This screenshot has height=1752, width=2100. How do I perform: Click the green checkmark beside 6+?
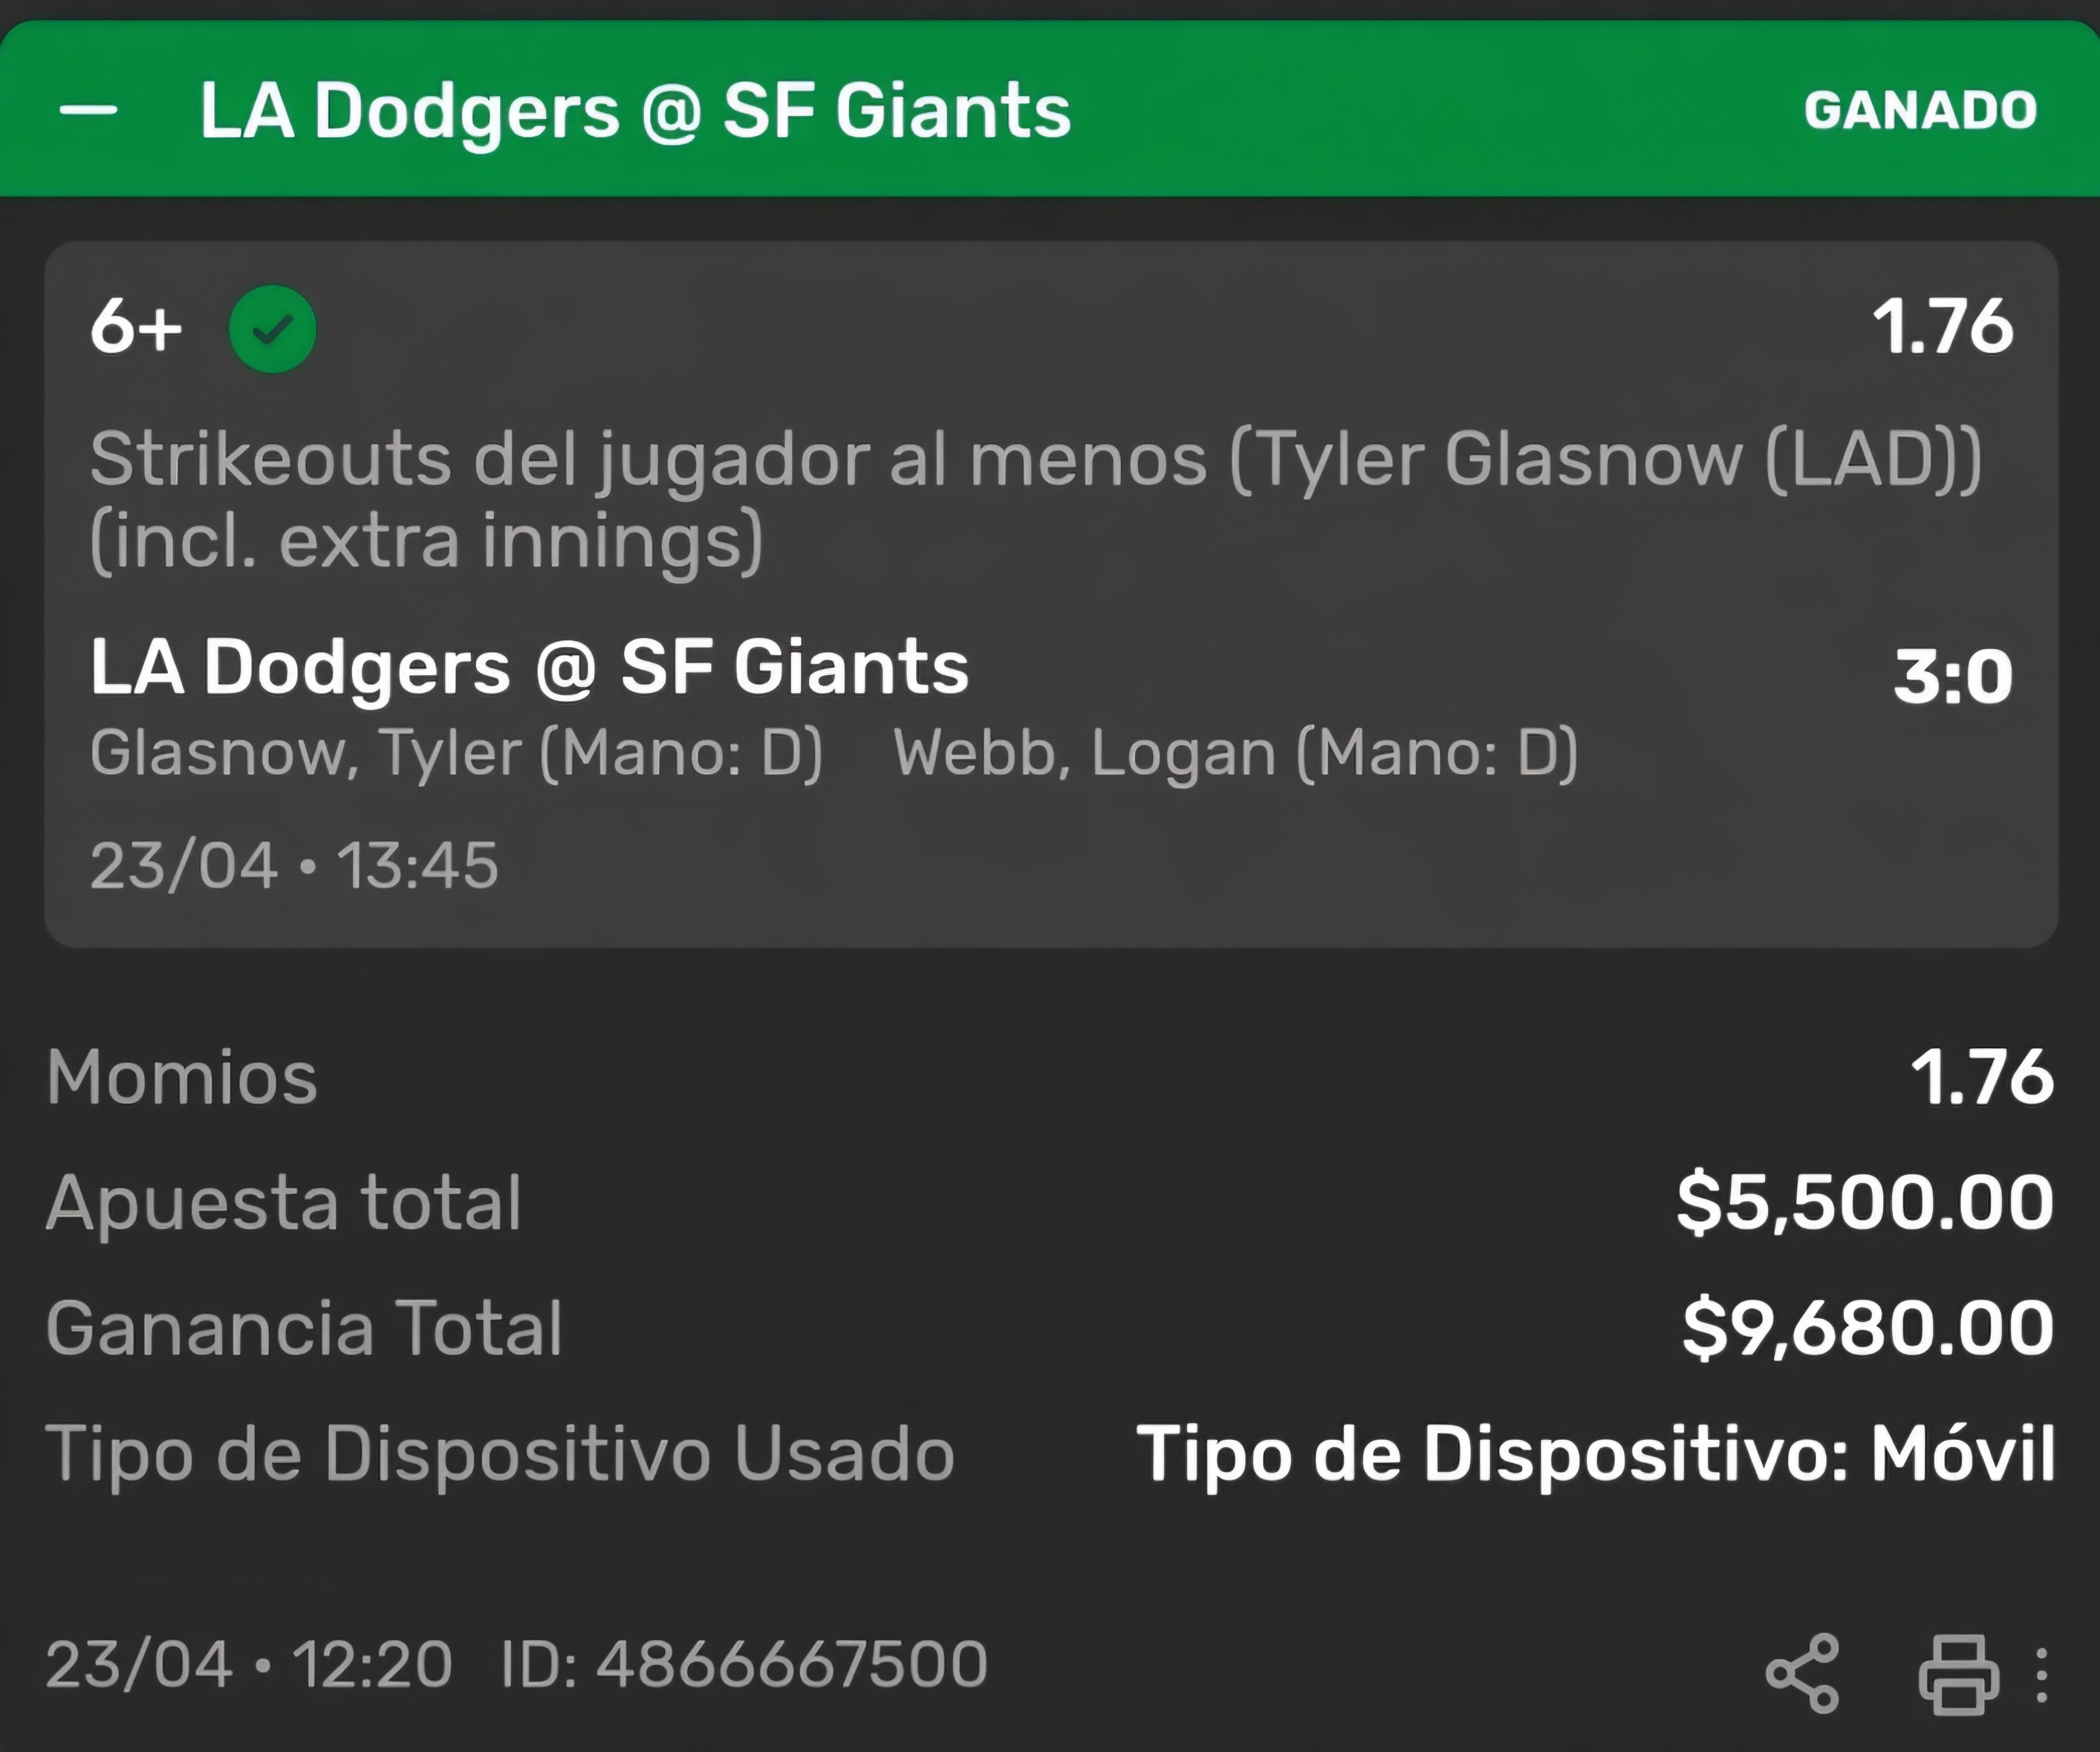click(272, 329)
